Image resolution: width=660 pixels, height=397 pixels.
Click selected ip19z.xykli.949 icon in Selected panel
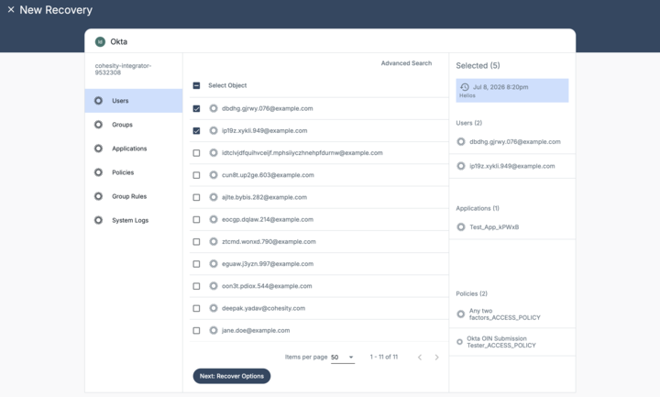(461, 166)
